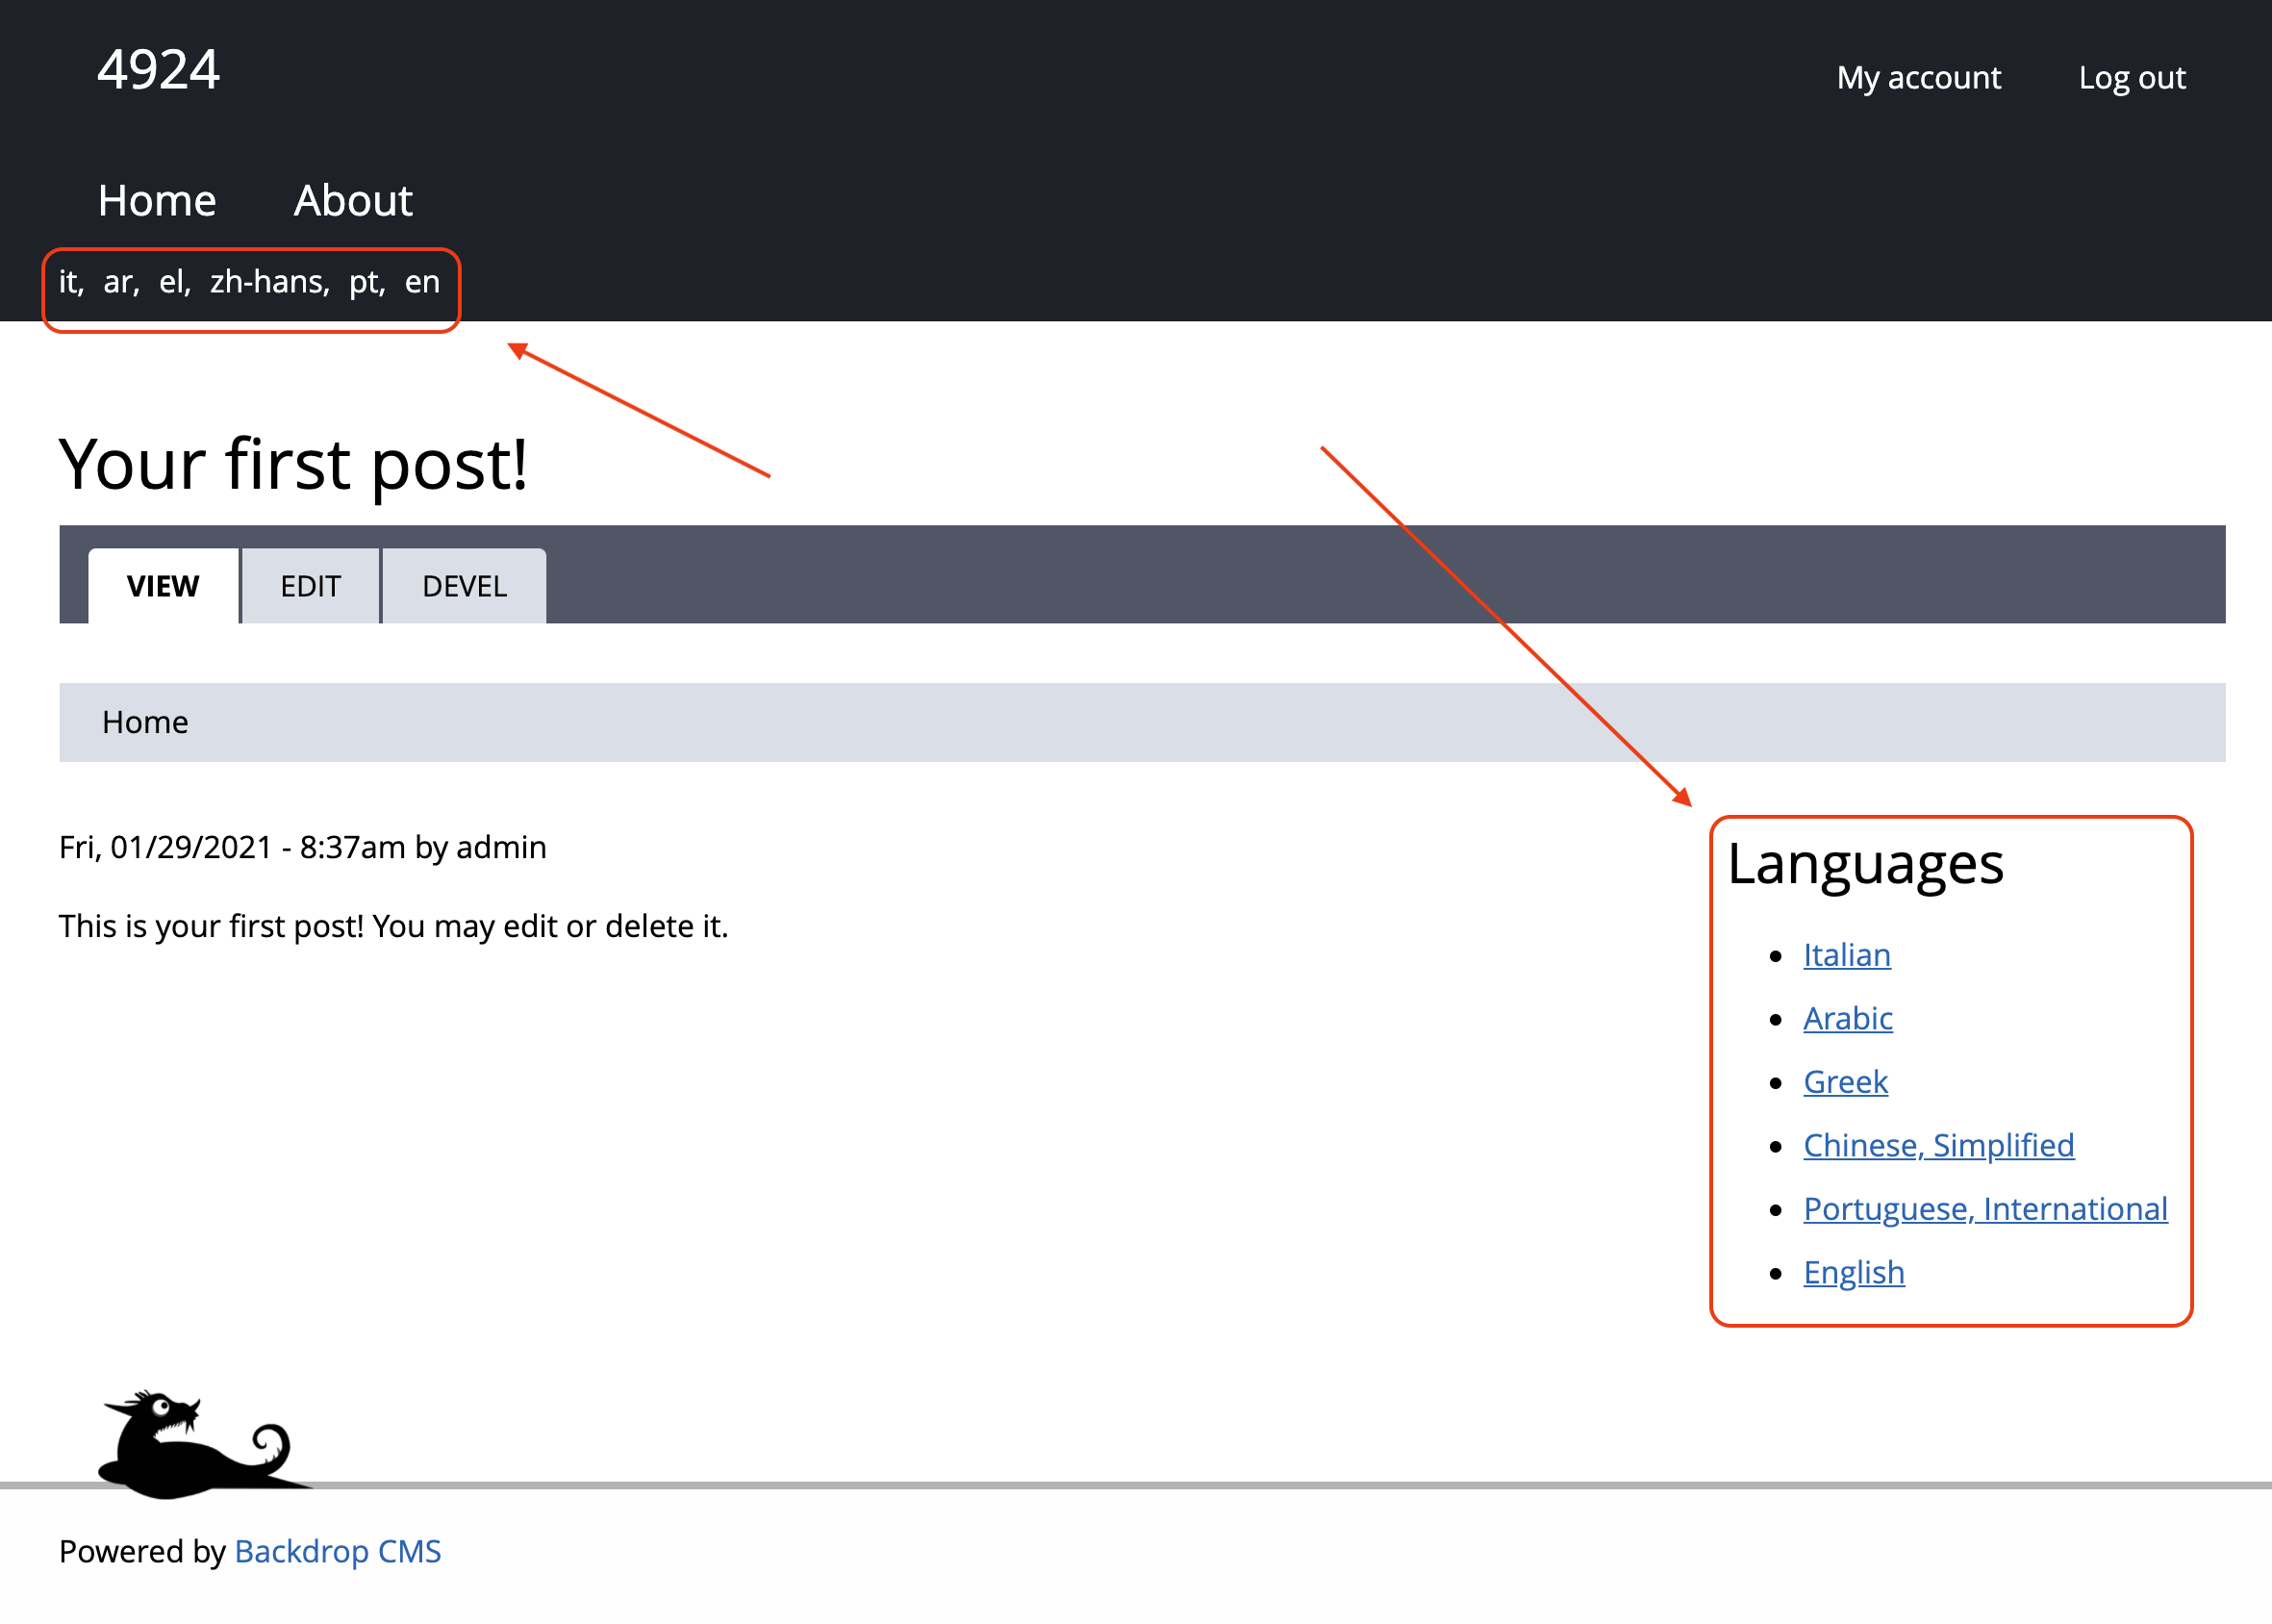
Task: Open My account
Action: coord(1918,76)
